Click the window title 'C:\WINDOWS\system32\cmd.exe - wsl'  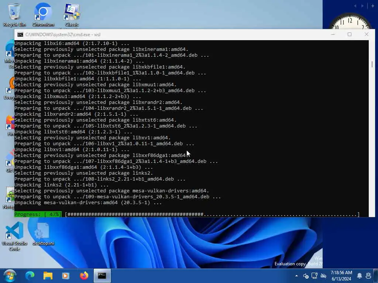pos(63,35)
